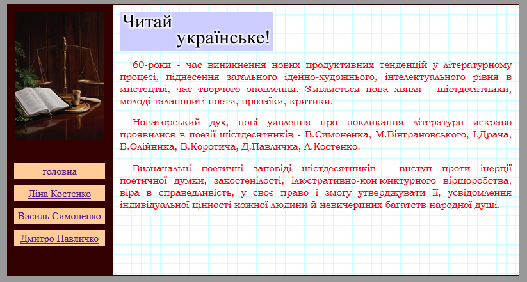This screenshot has width=527, height=282.
Task: Click the Читай українське! heading banner
Action: pyautogui.click(x=197, y=31)
